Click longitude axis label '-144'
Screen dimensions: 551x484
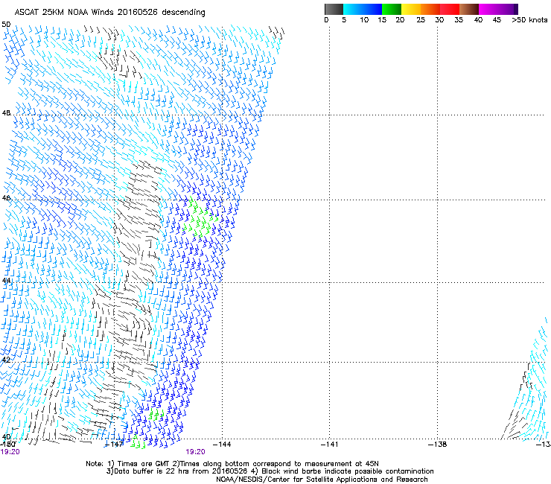(x=222, y=445)
